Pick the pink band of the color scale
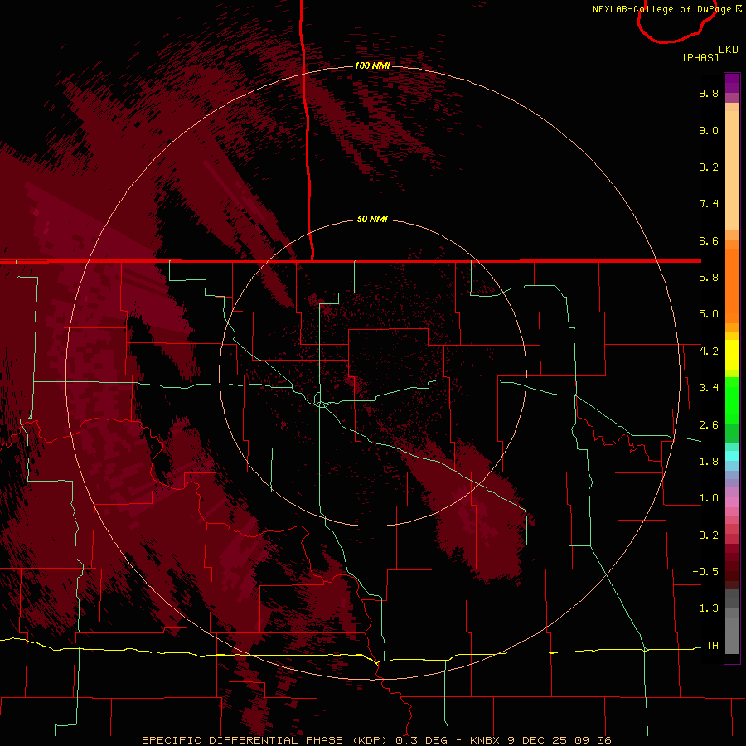 pyautogui.click(x=732, y=502)
